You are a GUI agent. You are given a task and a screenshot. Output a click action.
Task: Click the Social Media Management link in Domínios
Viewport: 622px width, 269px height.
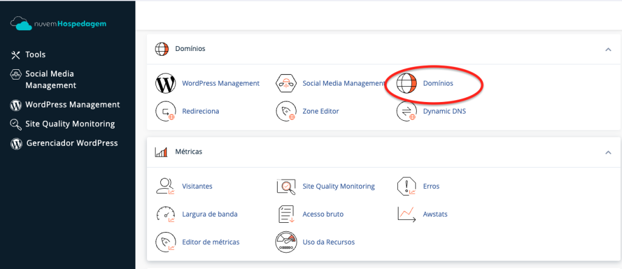(x=344, y=83)
